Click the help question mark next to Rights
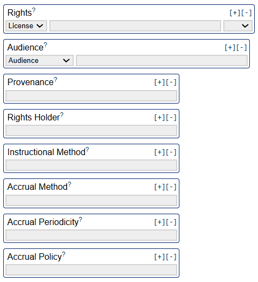Image resolution: width=258 pixels, height=282 pixels. 34,10
